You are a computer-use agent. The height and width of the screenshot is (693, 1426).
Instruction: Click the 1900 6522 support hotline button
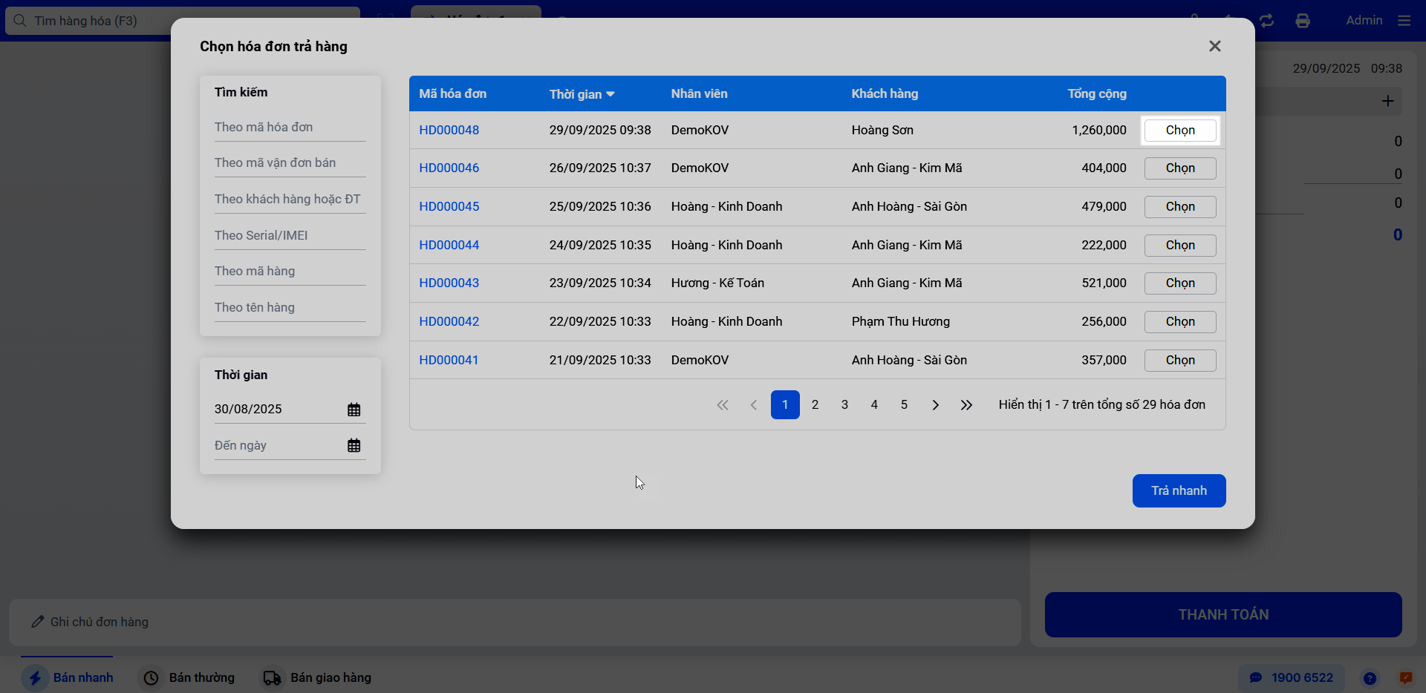(x=1291, y=677)
